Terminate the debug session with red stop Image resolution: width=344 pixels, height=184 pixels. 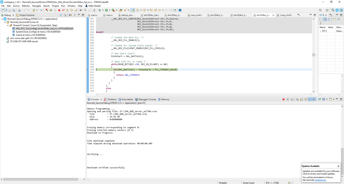click(x=59, y=10)
